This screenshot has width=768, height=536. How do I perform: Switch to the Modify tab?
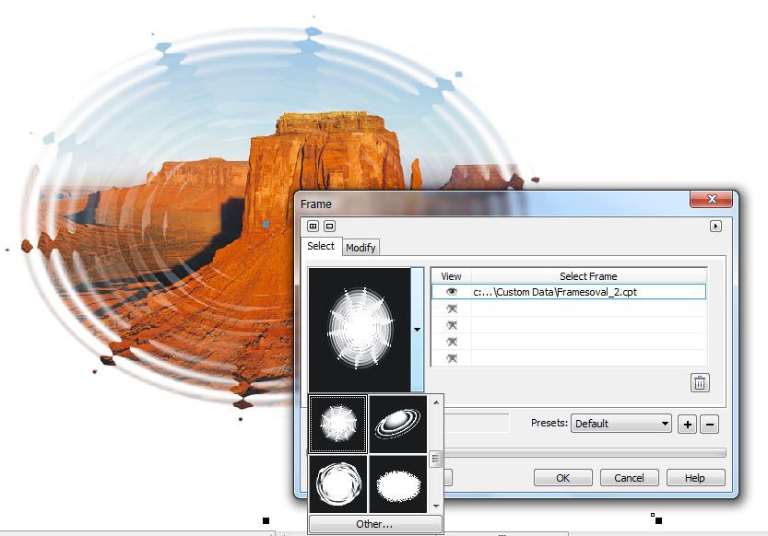(360, 248)
